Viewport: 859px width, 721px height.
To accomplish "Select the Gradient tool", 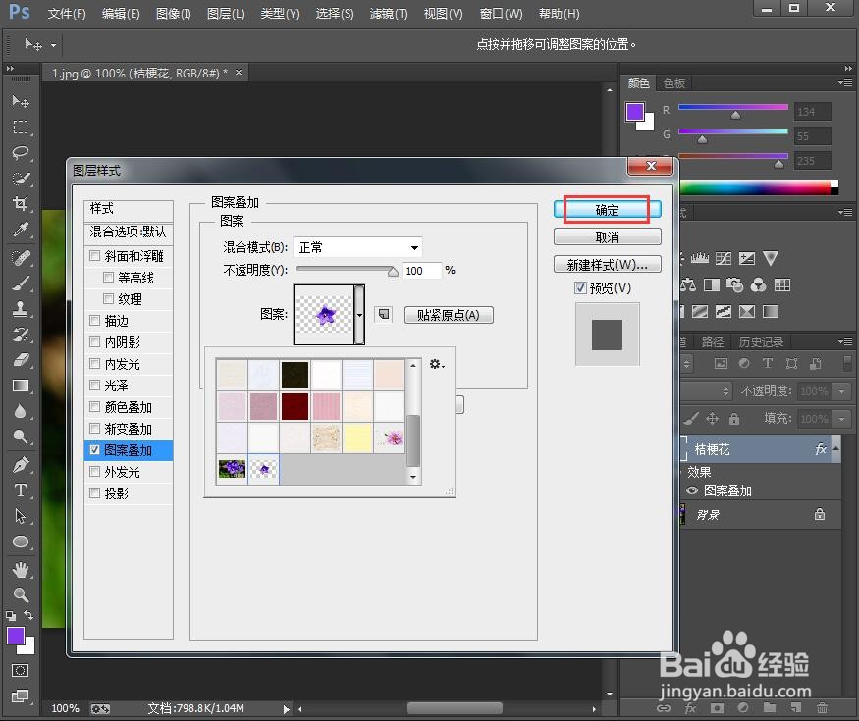I will (x=21, y=386).
